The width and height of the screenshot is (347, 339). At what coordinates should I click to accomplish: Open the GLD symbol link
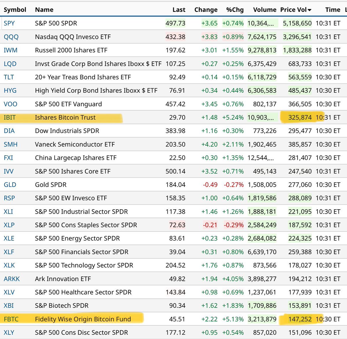(10, 185)
